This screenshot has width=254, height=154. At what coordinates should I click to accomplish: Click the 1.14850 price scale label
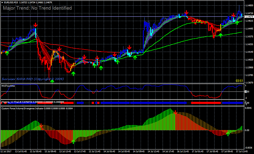(249, 6)
